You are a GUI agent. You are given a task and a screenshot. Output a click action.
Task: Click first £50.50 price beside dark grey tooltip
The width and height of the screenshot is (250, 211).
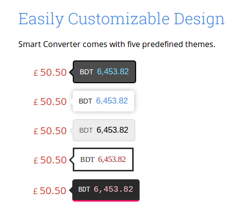(50, 72)
